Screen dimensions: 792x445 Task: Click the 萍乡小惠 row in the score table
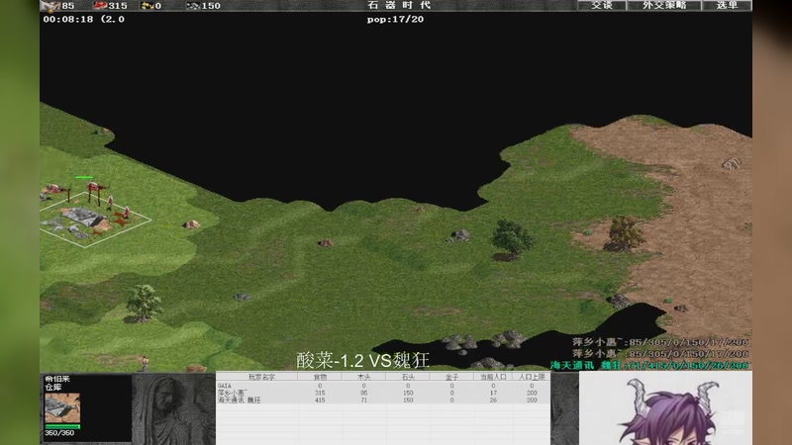pyautogui.click(x=383, y=393)
